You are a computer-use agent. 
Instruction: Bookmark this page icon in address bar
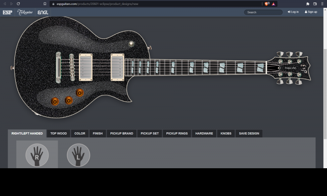click(x=45, y=4)
